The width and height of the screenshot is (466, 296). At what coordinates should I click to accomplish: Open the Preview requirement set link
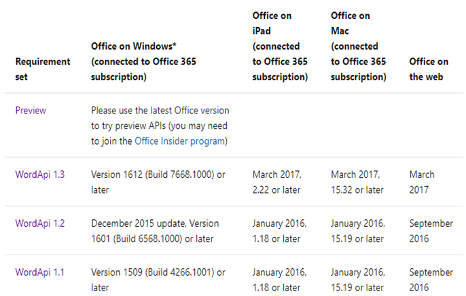pyautogui.click(x=31, y=110)
